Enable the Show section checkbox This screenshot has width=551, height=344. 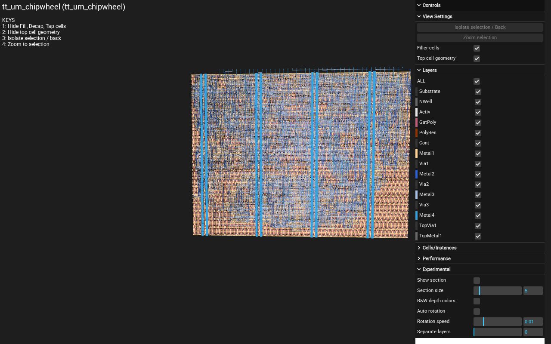tap(477, 280)
